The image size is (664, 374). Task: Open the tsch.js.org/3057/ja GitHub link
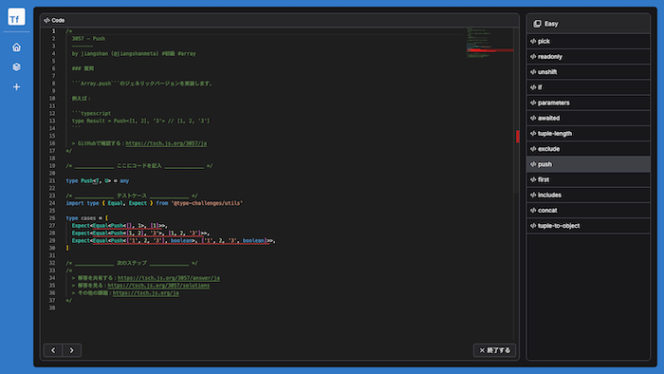pyautogui.click(x=166, y=143)
